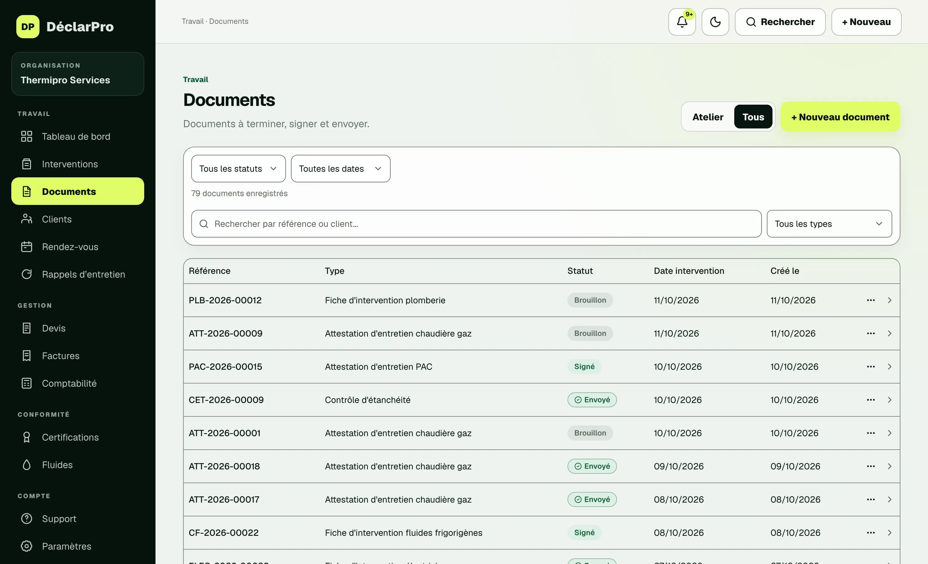Open the Rendez-vous calendar page
The image size is (928, 564).
click(x=77, y=247)
